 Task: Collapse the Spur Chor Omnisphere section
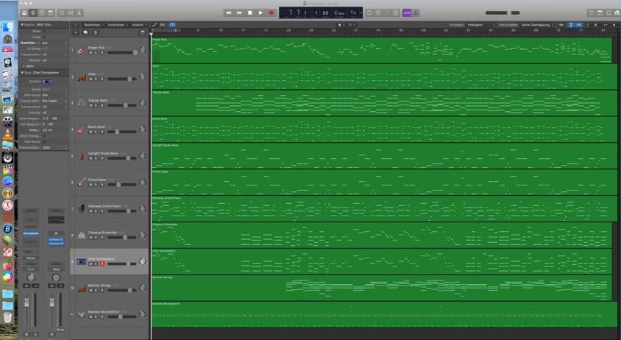[22, 73]
